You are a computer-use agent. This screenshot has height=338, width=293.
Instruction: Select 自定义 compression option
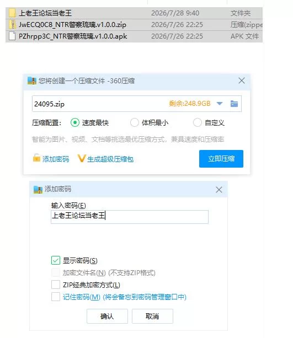click(x=197, y=122)
